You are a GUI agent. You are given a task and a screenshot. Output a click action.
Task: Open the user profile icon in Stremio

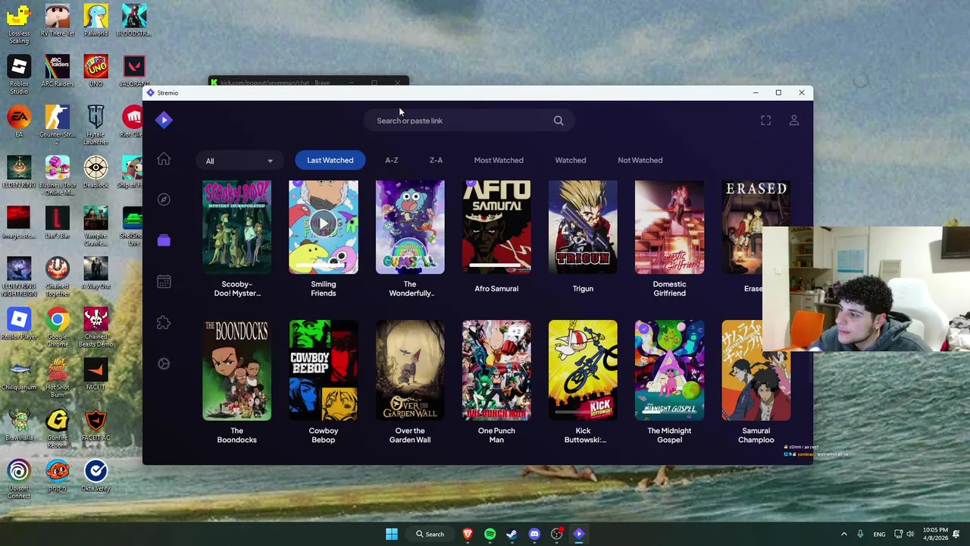(x=794, y=121)
